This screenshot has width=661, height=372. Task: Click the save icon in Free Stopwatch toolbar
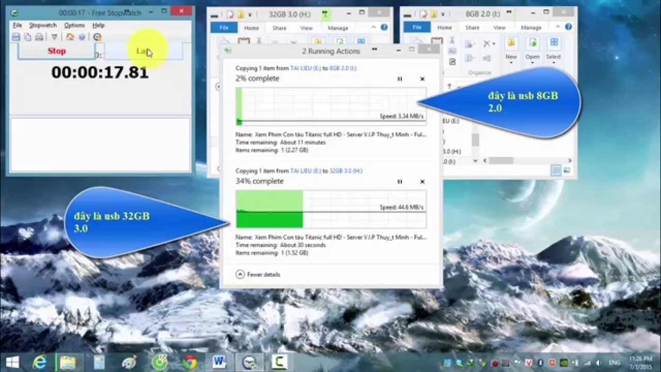[16, 37]
